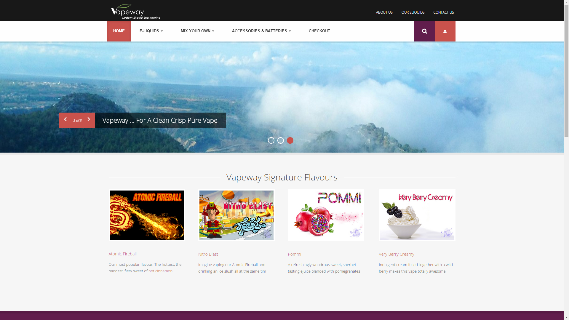Open Our Eliquids link
This screenshot has height=320, width=569.
[413, 12]
